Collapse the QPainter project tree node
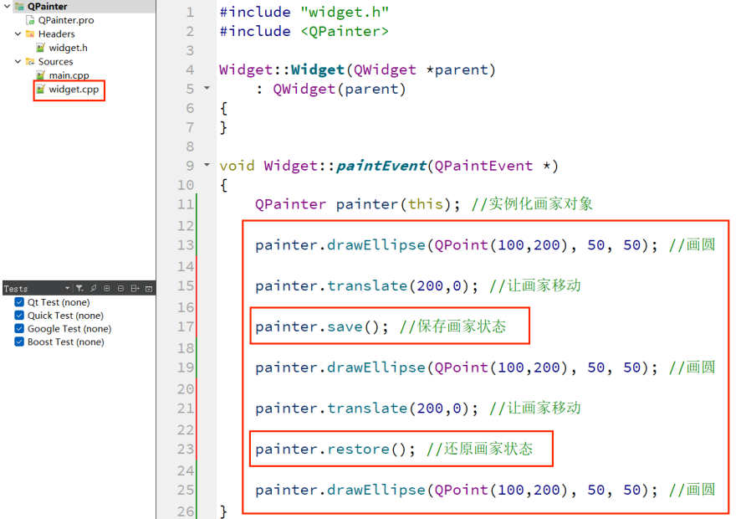746x519 pixels. point(7,6)
